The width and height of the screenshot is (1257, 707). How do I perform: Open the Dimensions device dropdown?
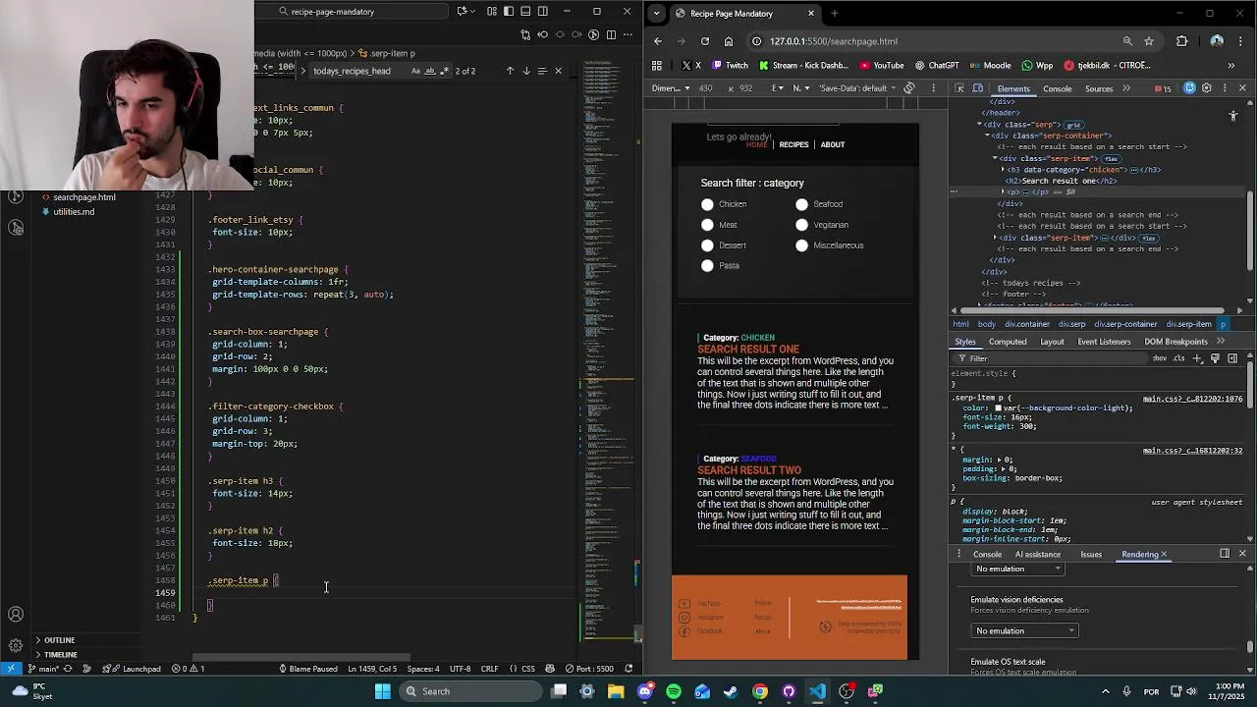[x=670, y=88]
